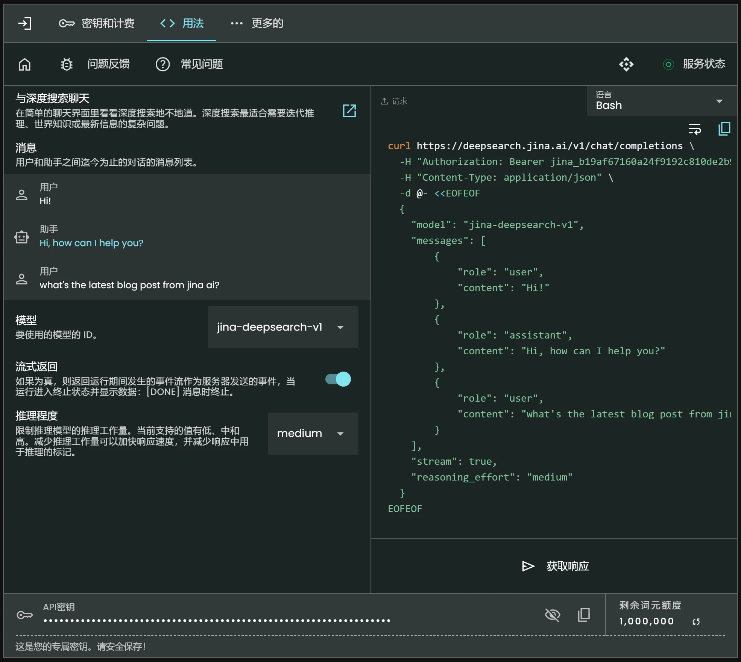Click the key icon beside API密钥
Viewport: 741px width, 662px height.
click(x=25, y=615)
